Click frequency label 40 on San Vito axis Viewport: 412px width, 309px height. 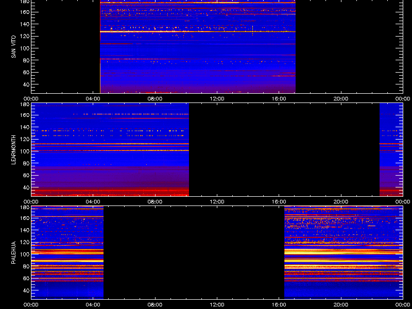pos(26,84)
